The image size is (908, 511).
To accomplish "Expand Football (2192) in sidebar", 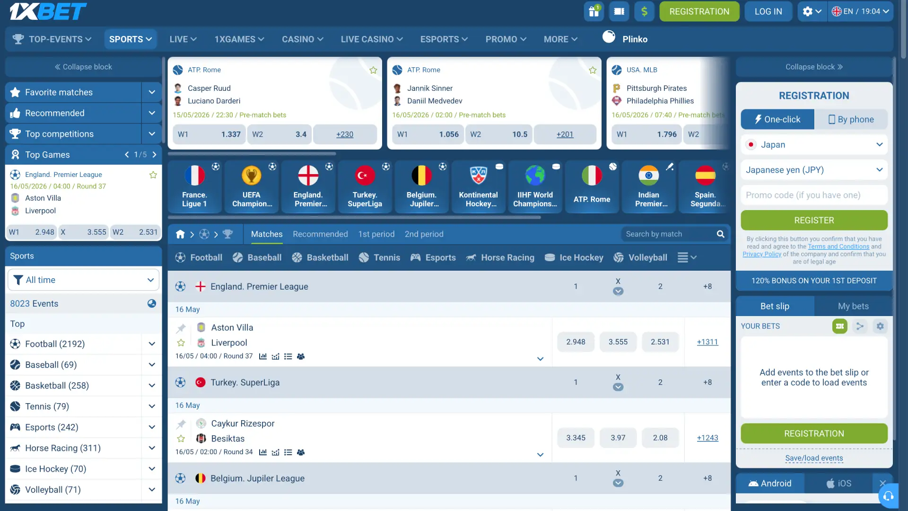I will (x=152, y=344).
